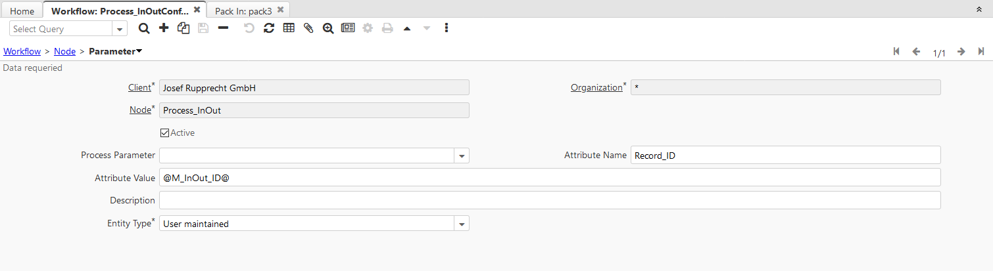Image resolution: width=993 pixels, height=271 pixels.
Task: Create a new record with plus icon
Action: [x=164, y=28]
